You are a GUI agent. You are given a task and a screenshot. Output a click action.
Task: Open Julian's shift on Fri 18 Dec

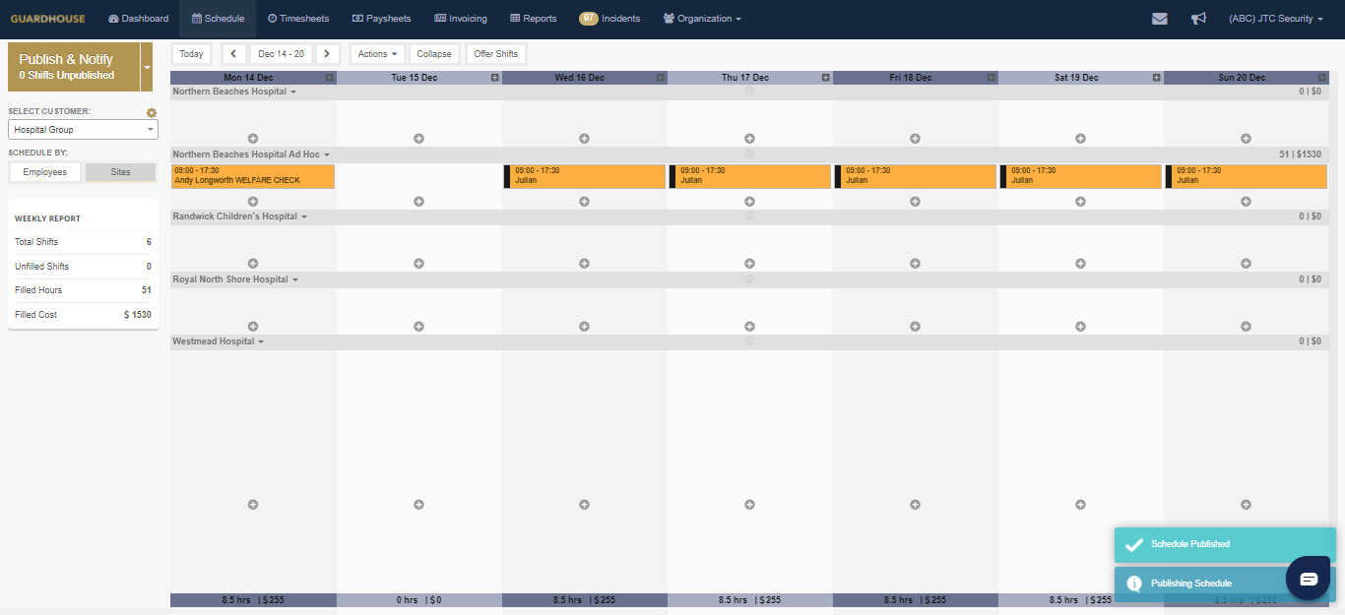point(916,176)
